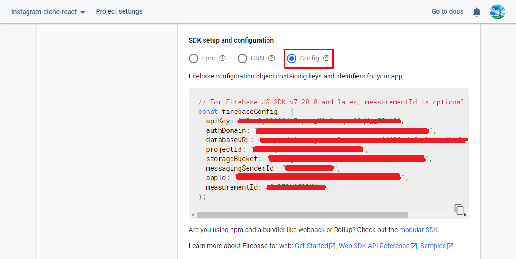Viewport: 516px width, 259px height.
Task: Click the databaseURL property name
Action: tap(228, 140)
